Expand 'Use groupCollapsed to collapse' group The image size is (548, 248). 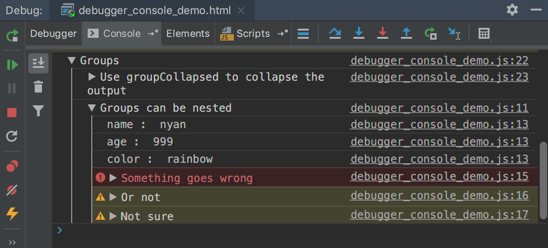92,77
